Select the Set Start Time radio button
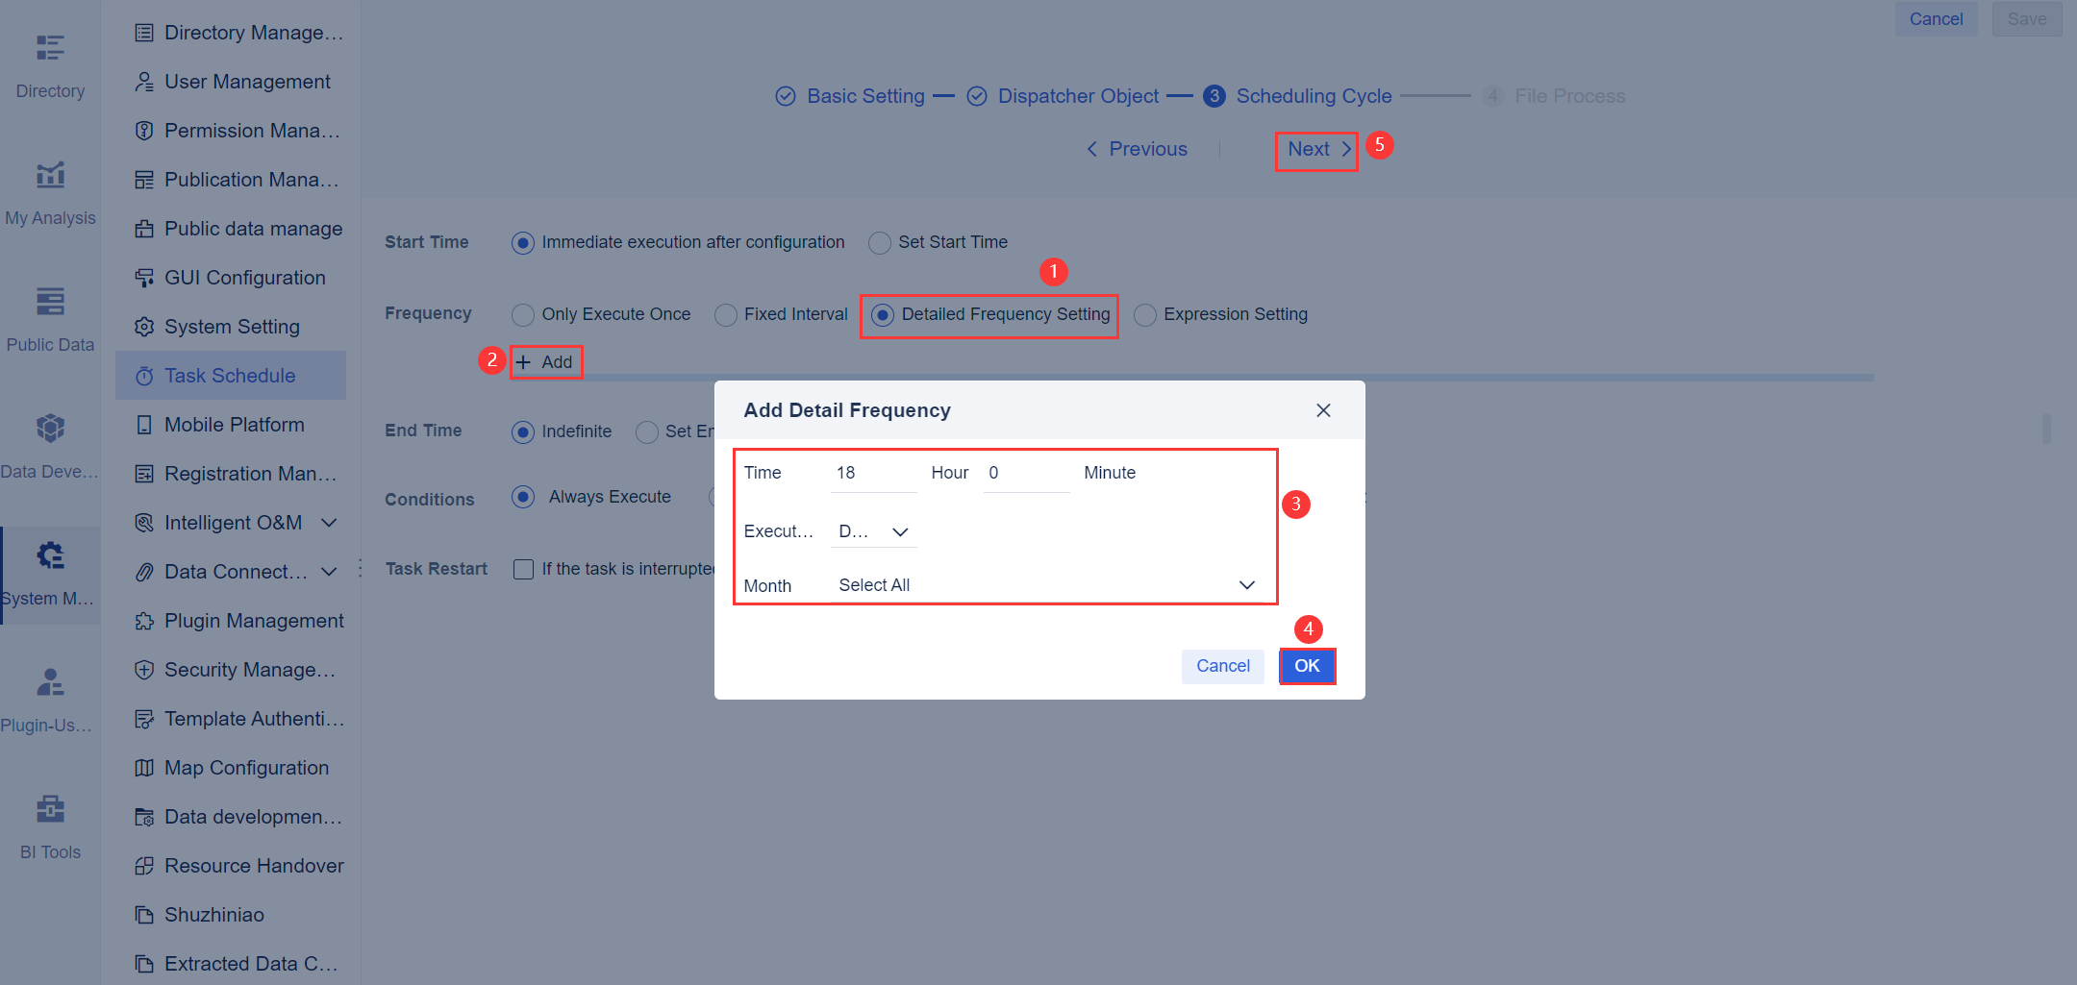 point(879,242)
